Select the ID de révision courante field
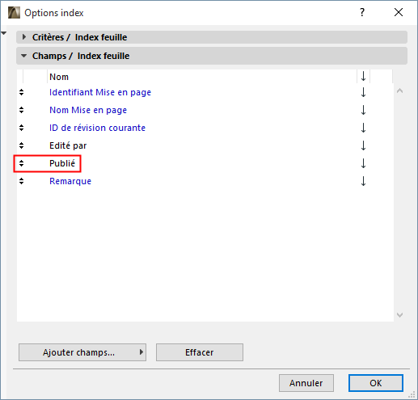The image size is (418, 400). point(97,128)
